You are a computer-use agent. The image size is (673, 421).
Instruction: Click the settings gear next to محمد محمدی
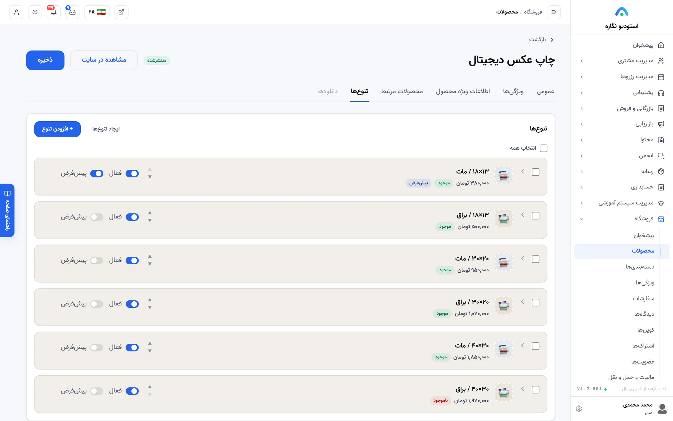[579, 408]
